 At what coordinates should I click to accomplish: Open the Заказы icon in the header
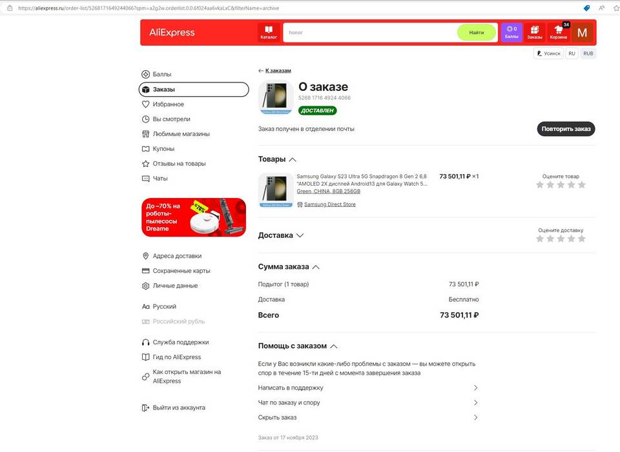pyautogui.click(x=535, y=32)
